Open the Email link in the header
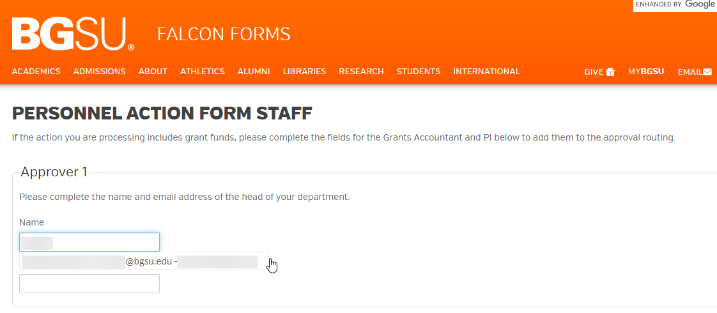717x313 pixels. (690, 72)
